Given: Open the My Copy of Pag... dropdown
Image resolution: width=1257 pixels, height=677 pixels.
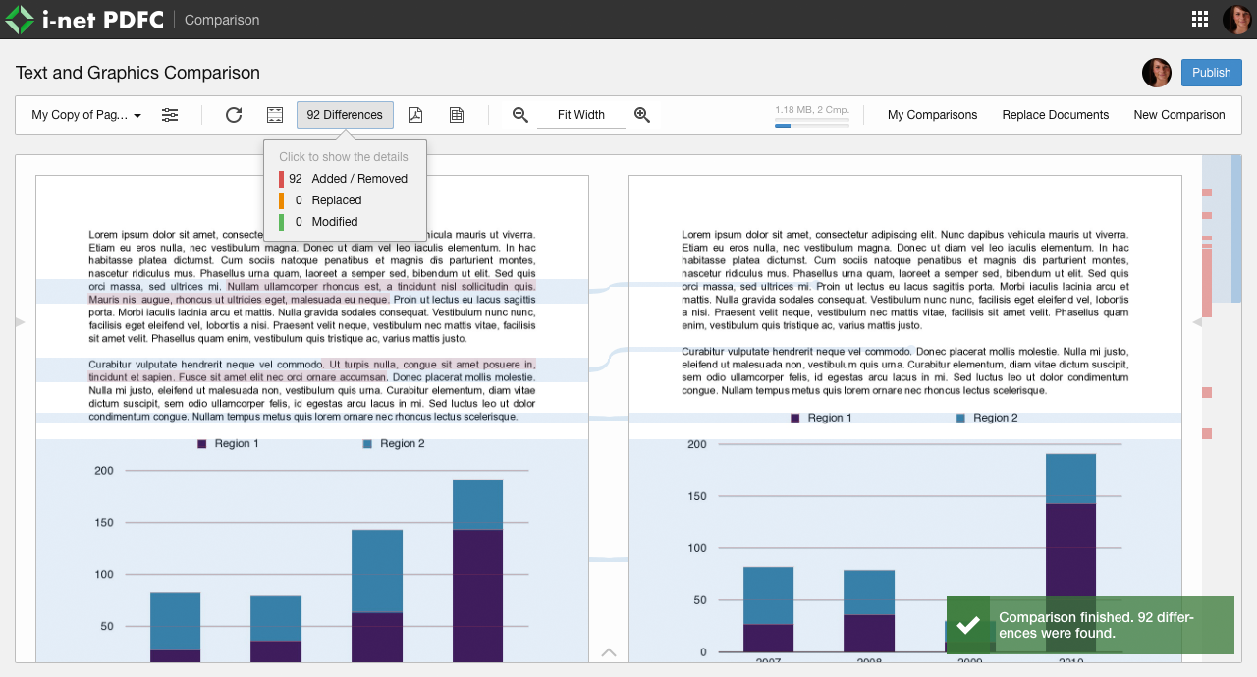Looking at the screenshot, I should (x=86, y=115).
